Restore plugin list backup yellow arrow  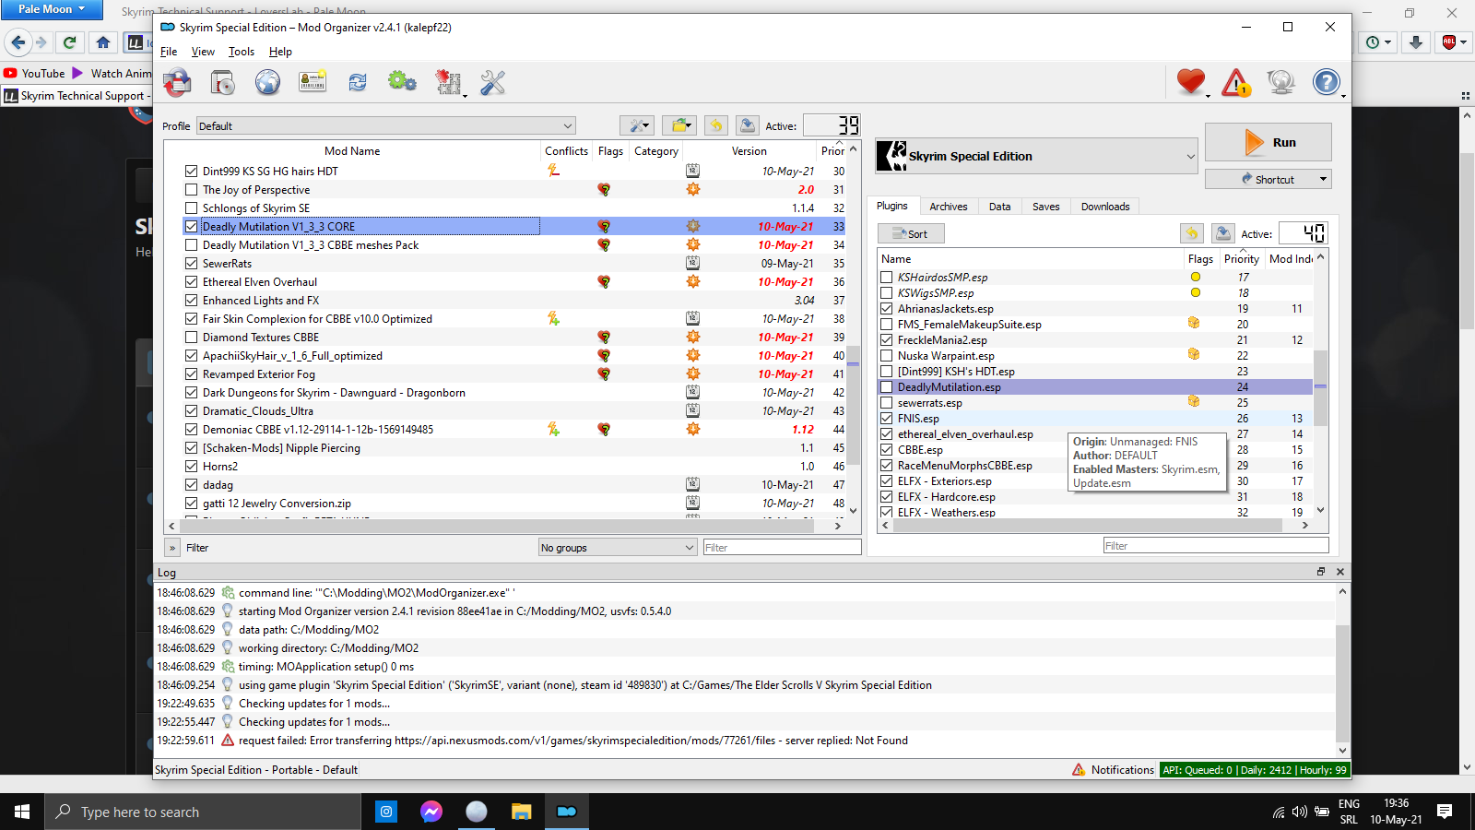click(1192, 233)
